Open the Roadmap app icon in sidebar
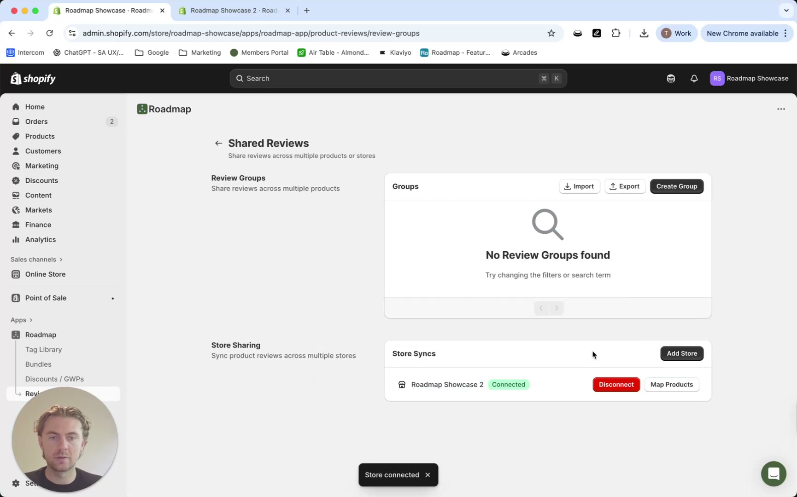This screenshot has height=497, width=797. tap(17, 335)
